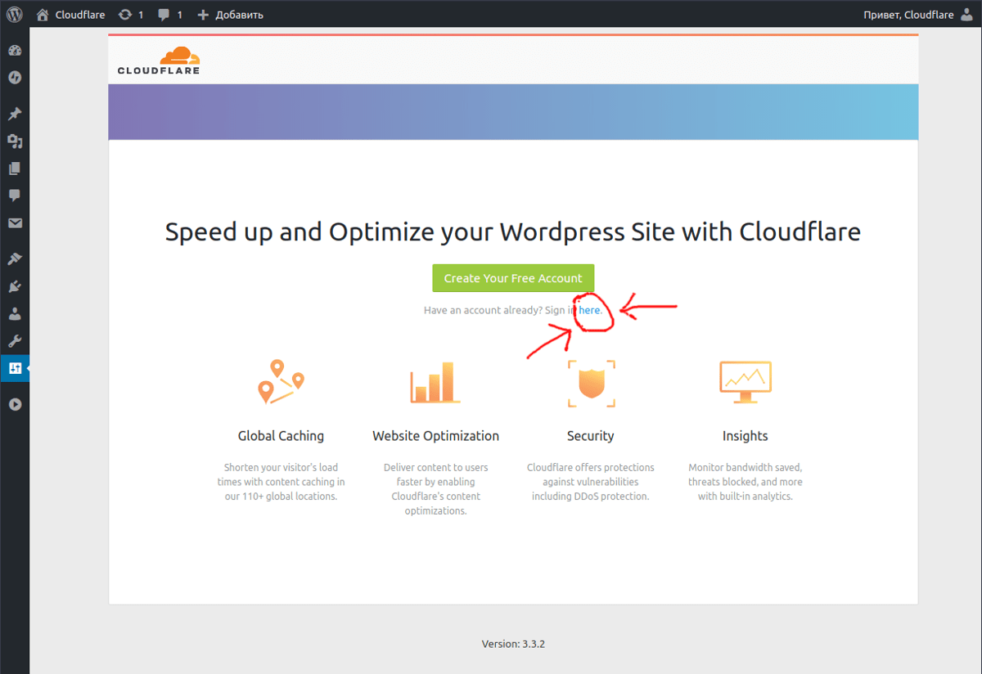Click the user avatar in admin bar
The image size is (982, 674).
coord(966,15)
